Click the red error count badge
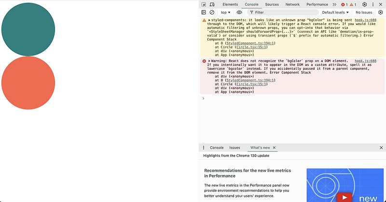The width and height of the screenshot is (386, 202). pos(344,4)
